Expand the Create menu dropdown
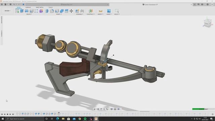Image resolution: width=215 pixels, height=121 pixels. click(29, 14)
